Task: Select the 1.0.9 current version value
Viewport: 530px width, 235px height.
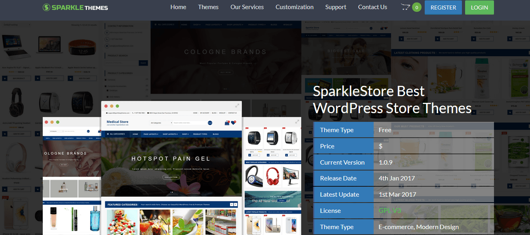Action: coord(386,162)
